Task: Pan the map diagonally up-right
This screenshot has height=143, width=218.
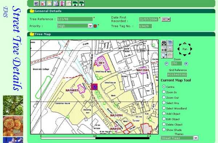Action: pyautogui.click(x=189, y=45)
